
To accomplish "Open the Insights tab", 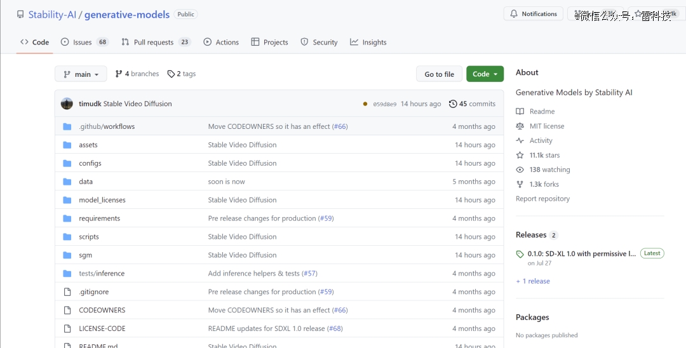I will (x=368, y=43).
